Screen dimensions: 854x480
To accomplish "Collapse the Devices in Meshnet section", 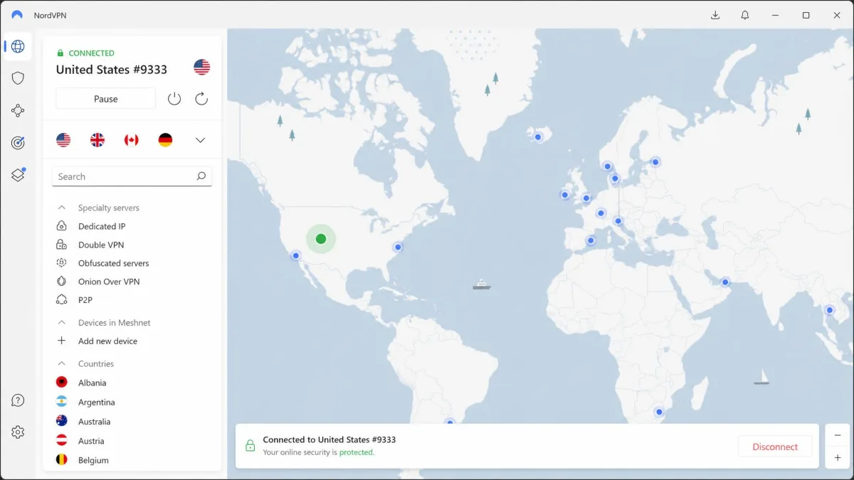I will tap(62, 322).
